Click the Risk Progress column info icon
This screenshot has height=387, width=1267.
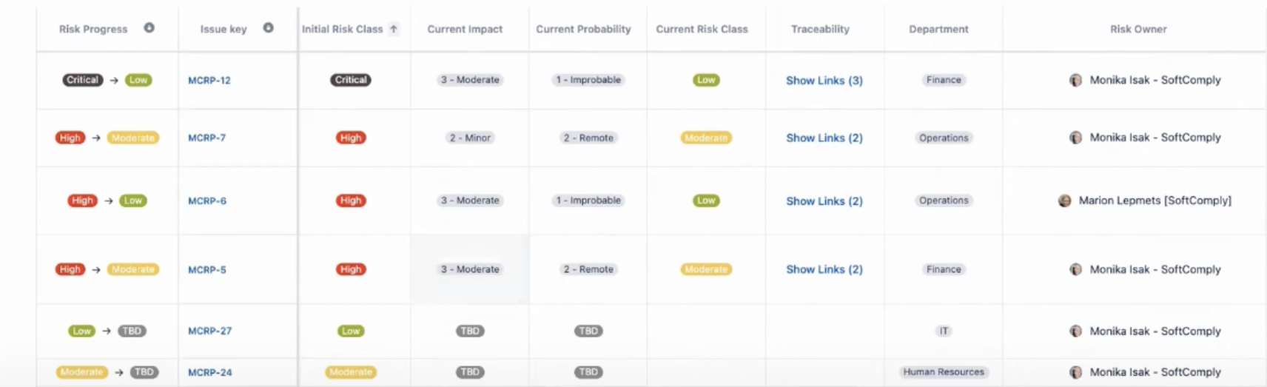pos(149,28)
